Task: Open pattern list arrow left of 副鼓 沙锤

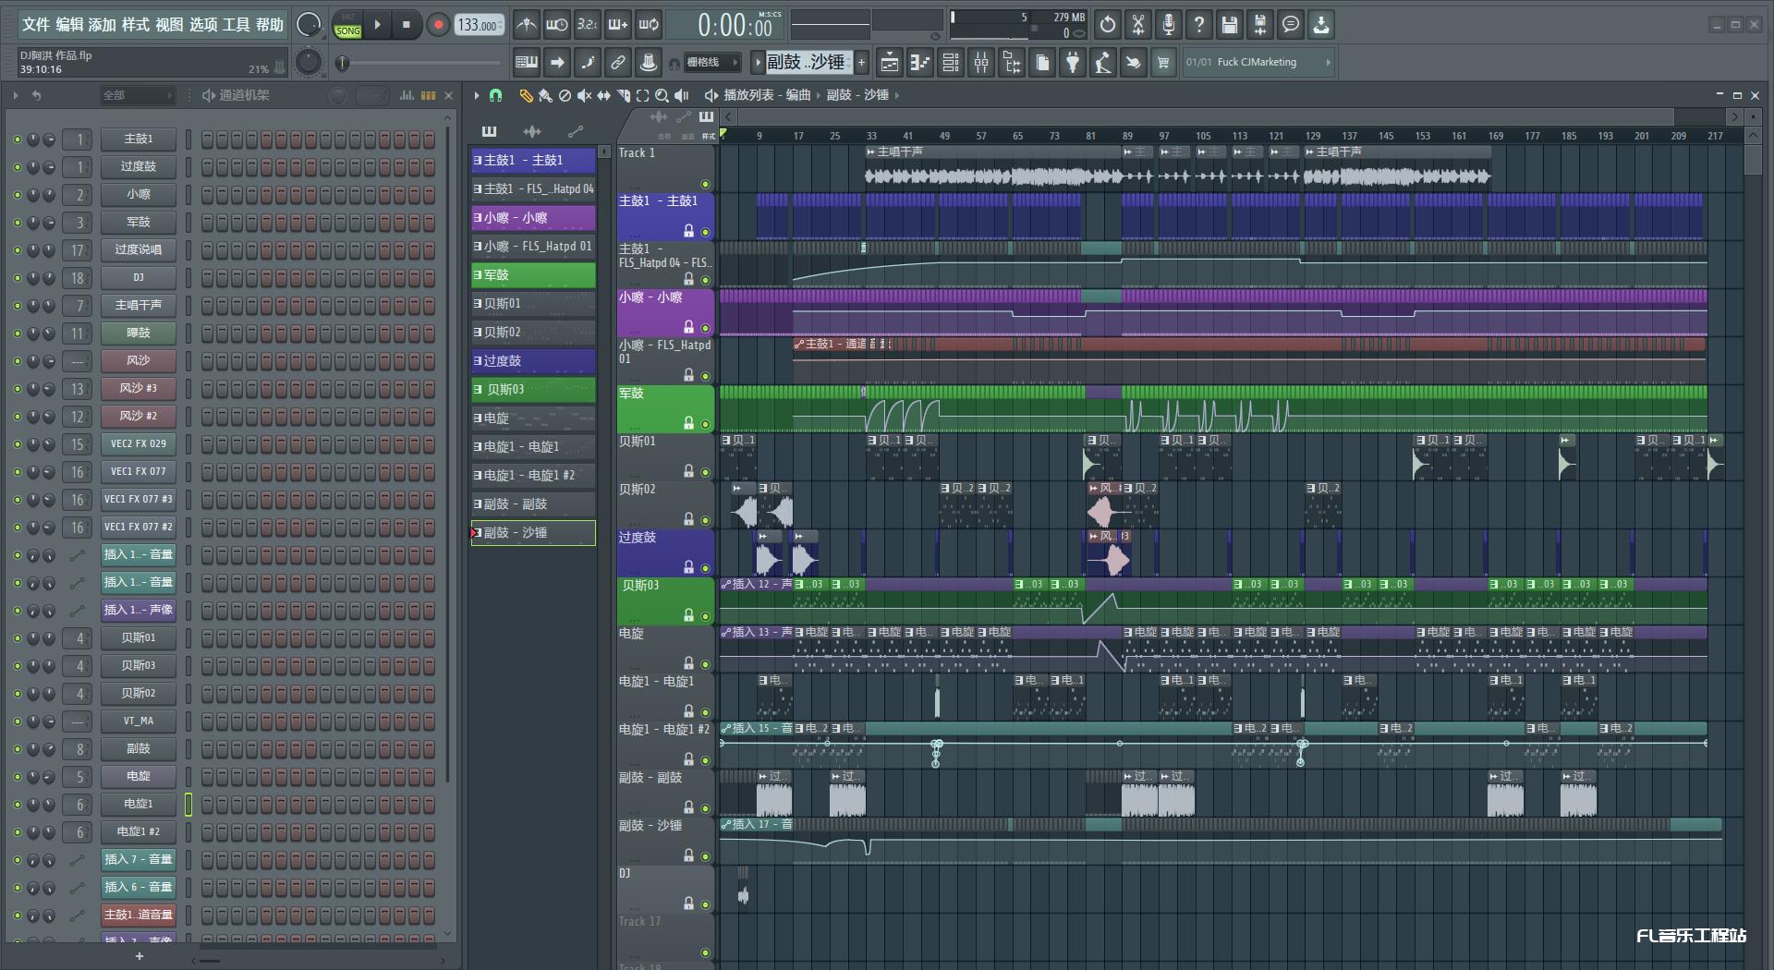Action: point(758,63)
